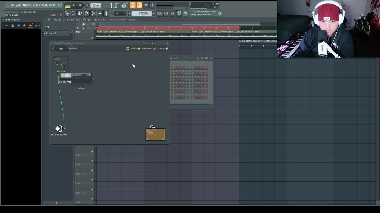Image resolution: width=380 pixels, height=213 pixels.
Task: Click the Shift modifier button
Action: tap(159, 13)
